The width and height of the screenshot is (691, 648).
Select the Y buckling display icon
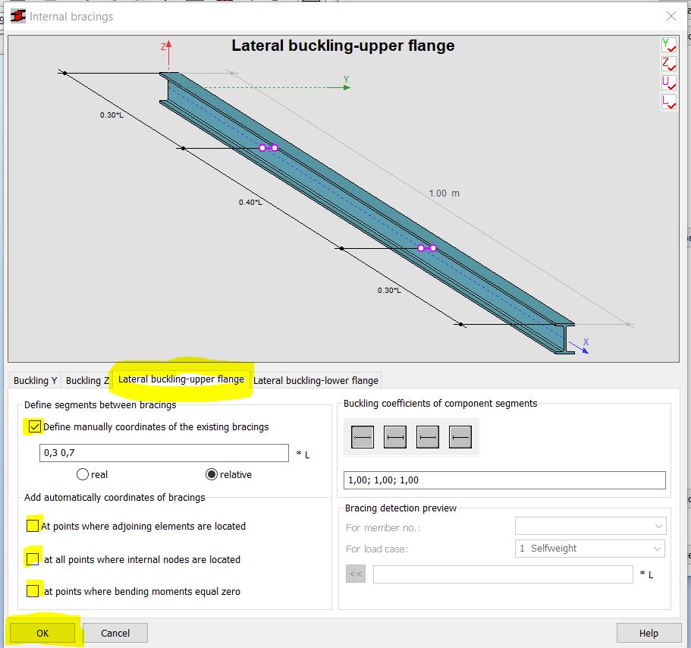click(668, 44)
